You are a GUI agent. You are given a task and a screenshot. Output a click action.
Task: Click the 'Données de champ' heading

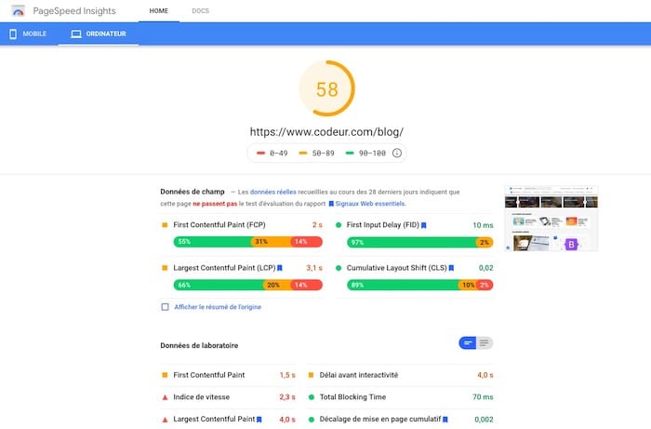coord(193,192)
